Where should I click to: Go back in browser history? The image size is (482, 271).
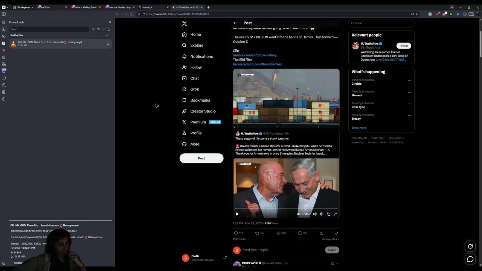point(118,14)
